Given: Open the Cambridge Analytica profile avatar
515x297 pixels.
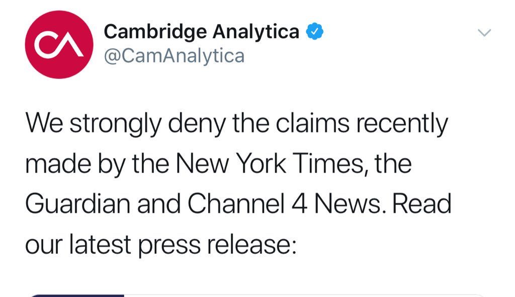Looking at the screenshot, I should [x=60, y=45].
